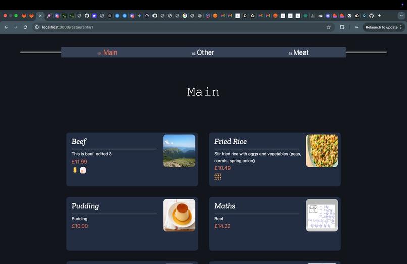This screenshot has height=264, width=407.
Task: Click the egg allergen icon under Beef
Action: click(83, 170)
